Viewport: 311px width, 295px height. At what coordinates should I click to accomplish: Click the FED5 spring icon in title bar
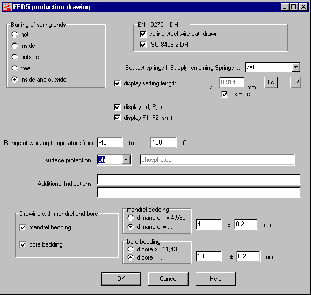(x=8, y=7)
